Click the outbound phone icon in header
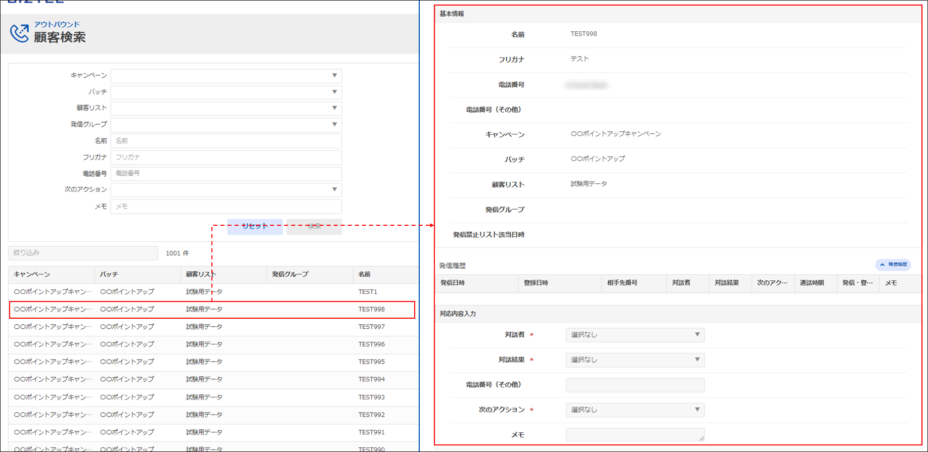 20,33
